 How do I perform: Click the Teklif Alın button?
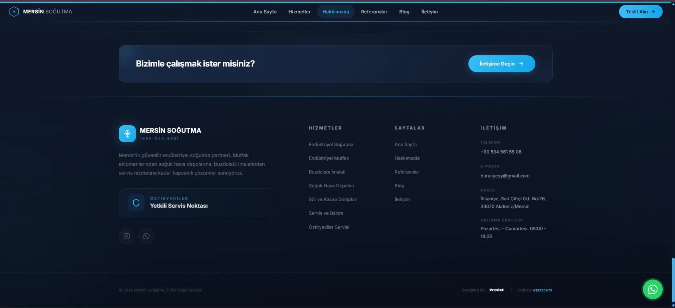[x=641, y=12]
